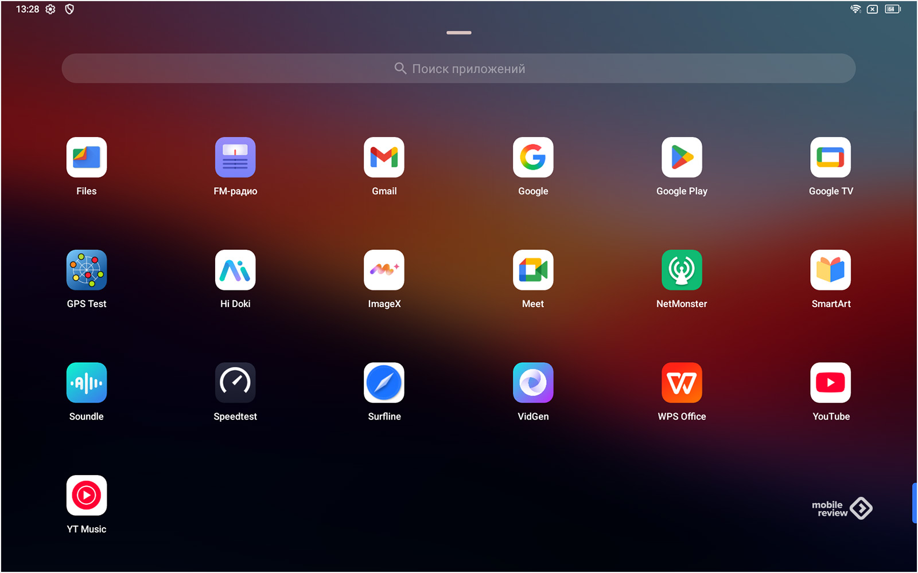The width and height of the screenshot is (918, 573).
Task: Click the magnifier icon in search bar
Action: pos(400,69)
